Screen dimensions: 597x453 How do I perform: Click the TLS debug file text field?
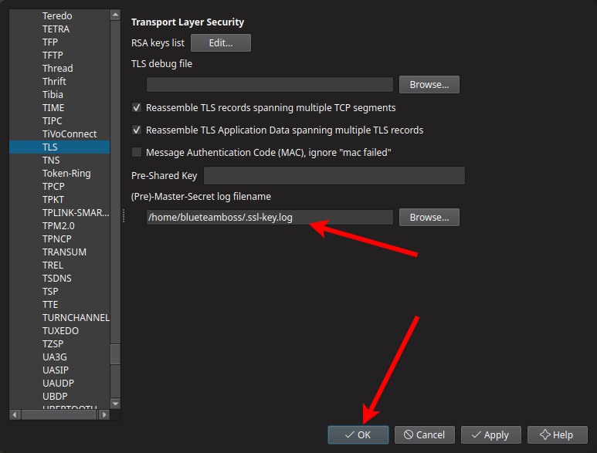click(x=270, y=85)
